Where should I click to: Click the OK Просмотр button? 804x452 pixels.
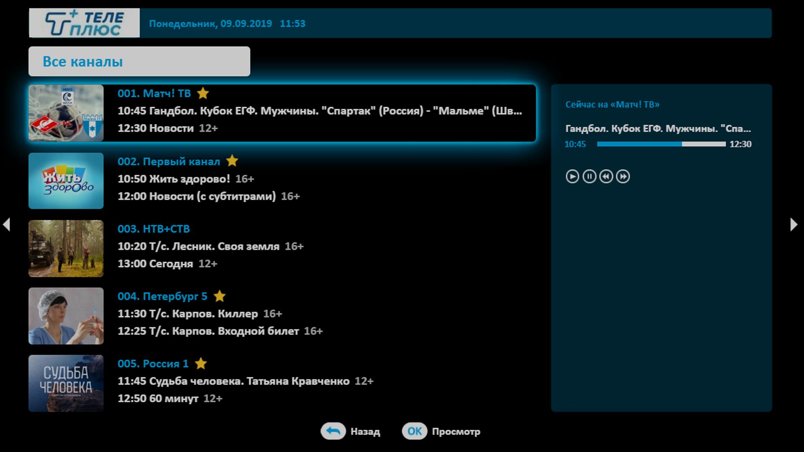415,431
